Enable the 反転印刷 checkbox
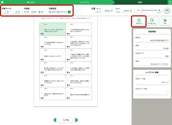This screenshot has width=172, height=125. click(49, 12)
